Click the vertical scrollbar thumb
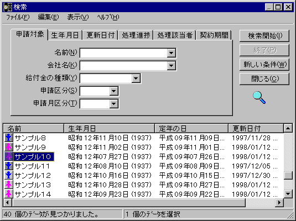Viewport: 296px width, 221px height. (x=288, y=175)
